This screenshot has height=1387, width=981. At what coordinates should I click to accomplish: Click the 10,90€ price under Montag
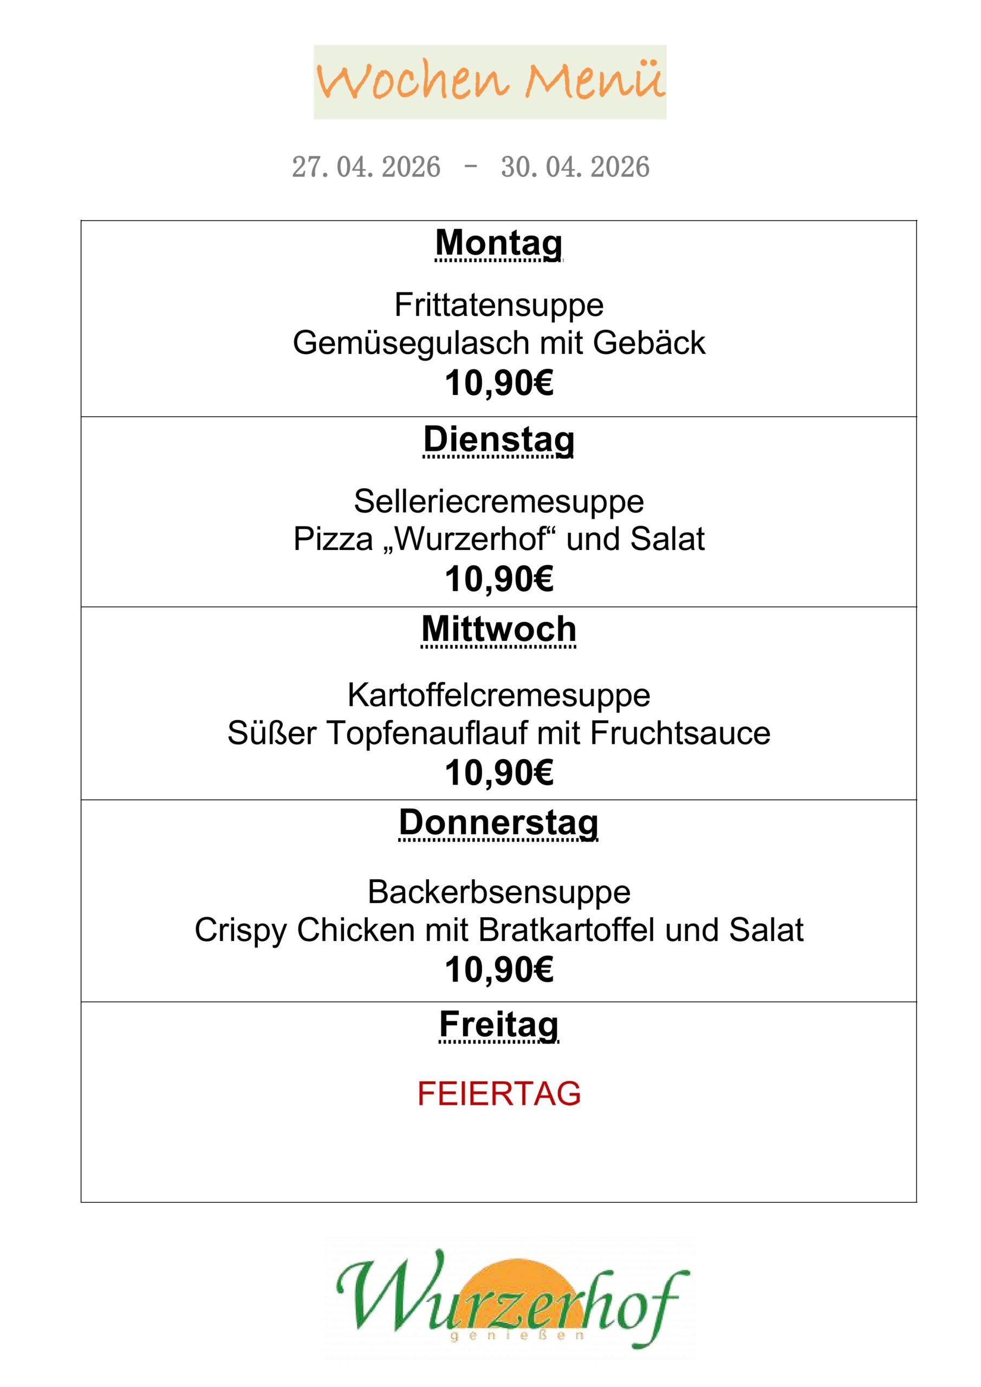point(499,383)
